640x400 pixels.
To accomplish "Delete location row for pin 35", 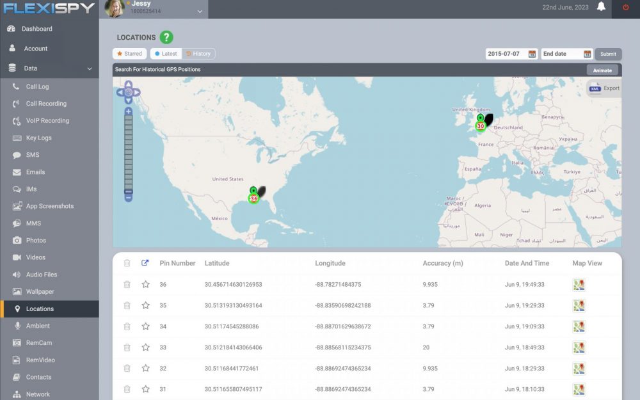I will (127, 305).
